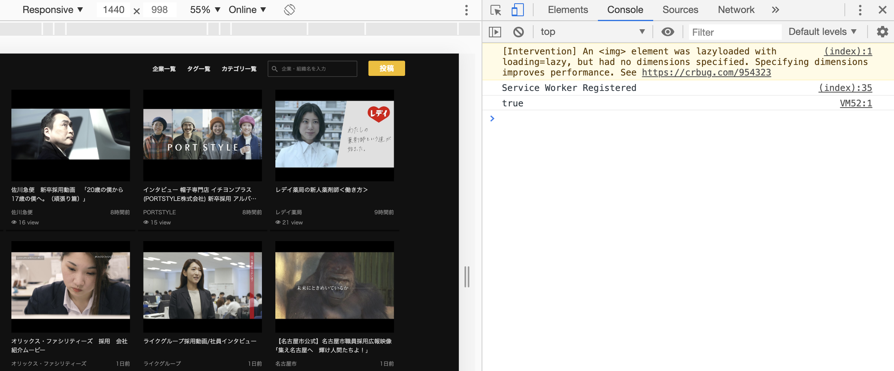Screen dimensions: 894x371
Task: Clear the console icon
Action: [518, 32]
